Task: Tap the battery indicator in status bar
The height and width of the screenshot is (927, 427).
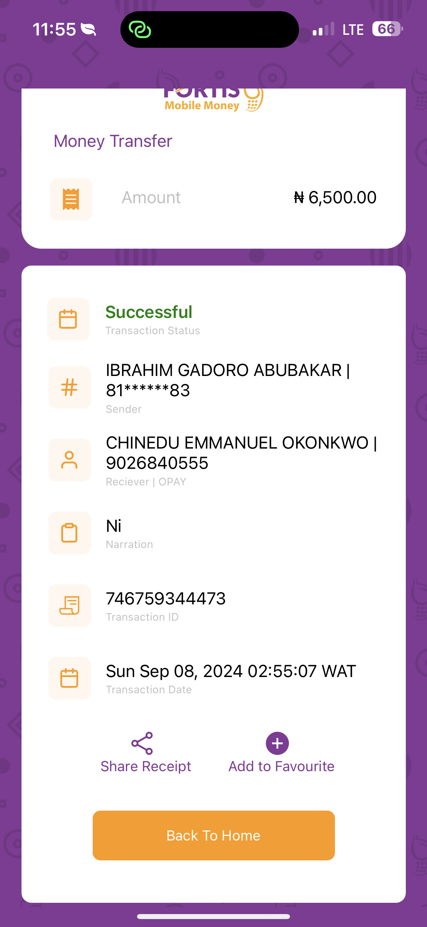Action: (387, 29)
